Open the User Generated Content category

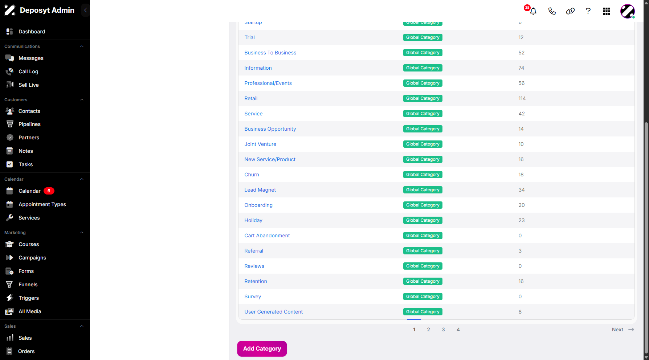[274, 312]
